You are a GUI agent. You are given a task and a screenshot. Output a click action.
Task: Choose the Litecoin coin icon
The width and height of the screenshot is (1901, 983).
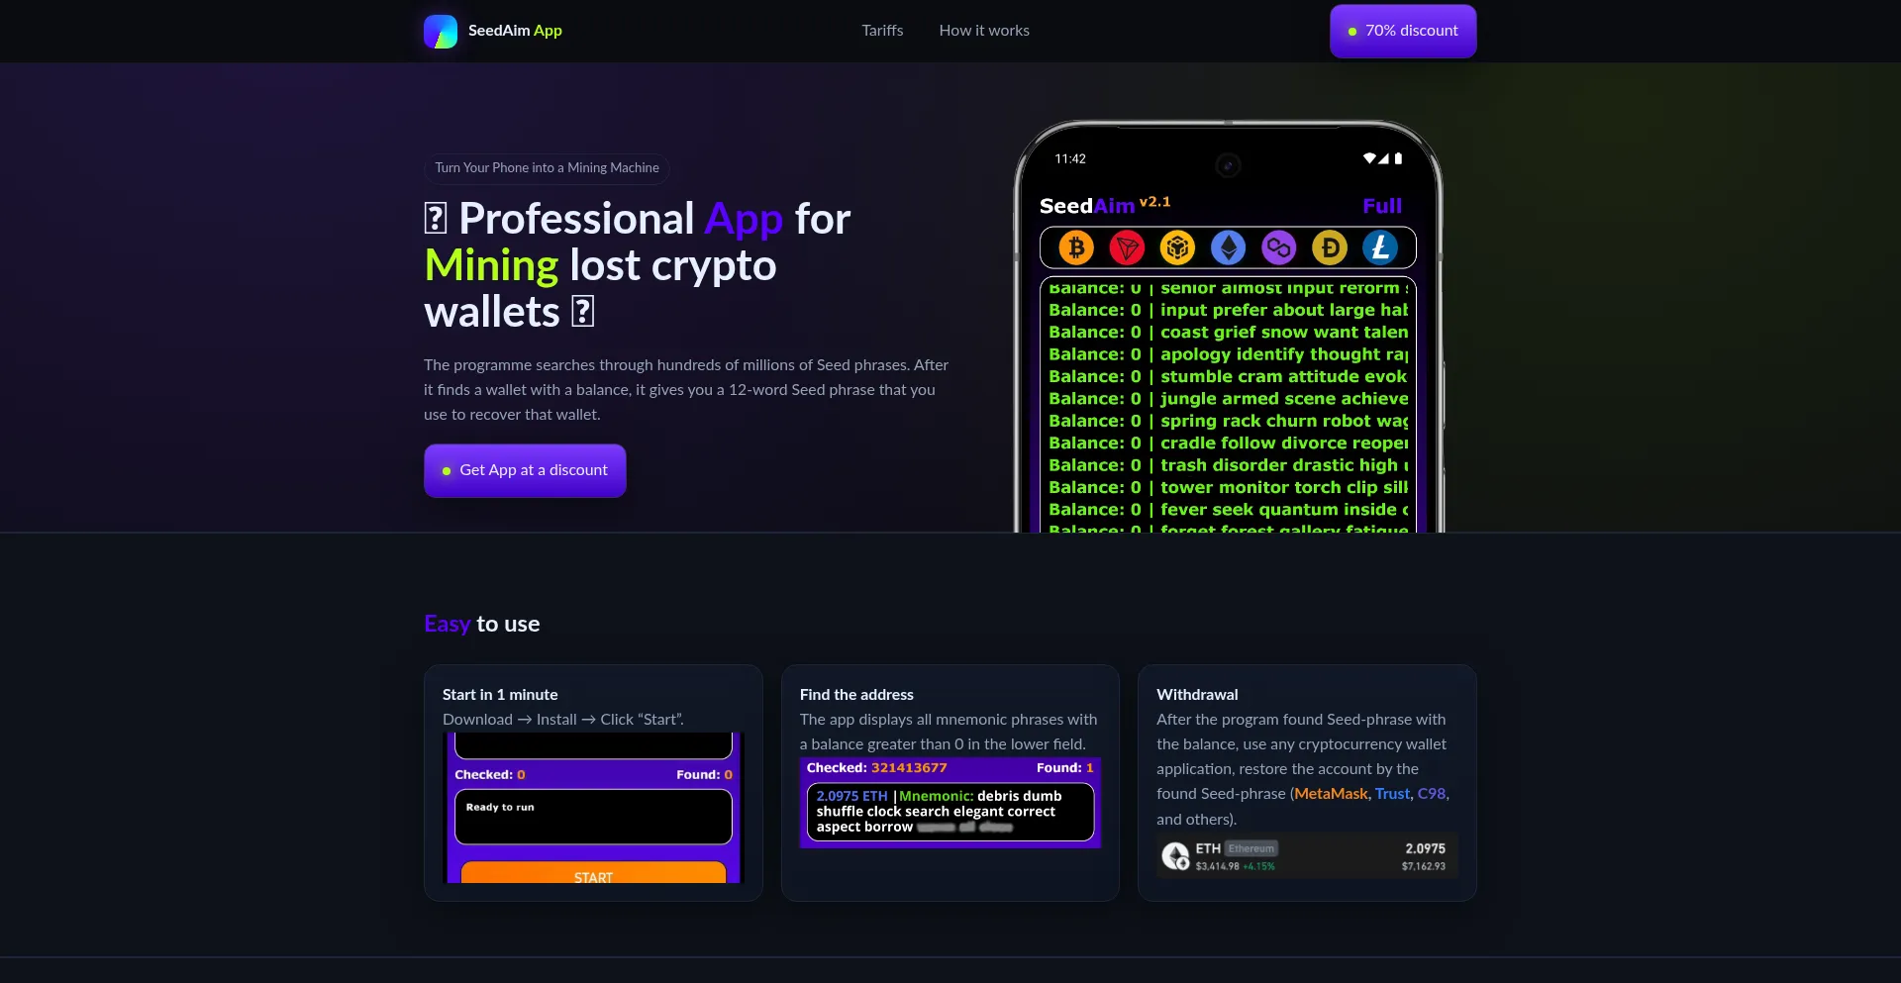point(1380,247)
